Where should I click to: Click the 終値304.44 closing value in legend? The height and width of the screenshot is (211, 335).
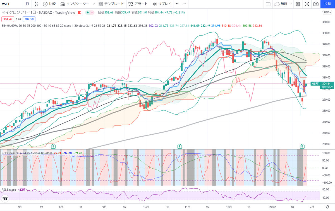tap(155, 13)
